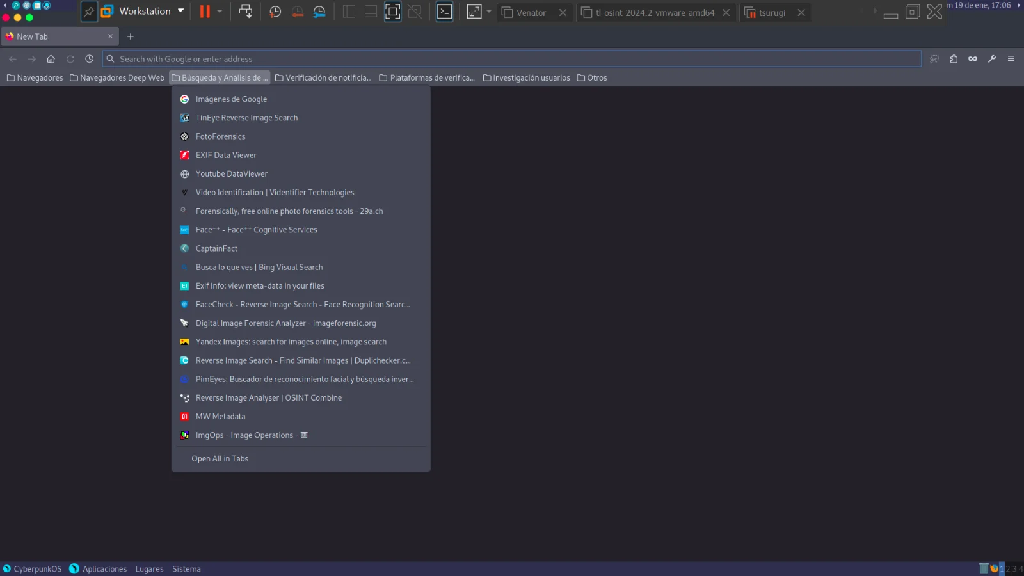This screenshot has height=576, width=1024.
Task: Open the Navegadores bookmark folder
Action: click(35, 78)
